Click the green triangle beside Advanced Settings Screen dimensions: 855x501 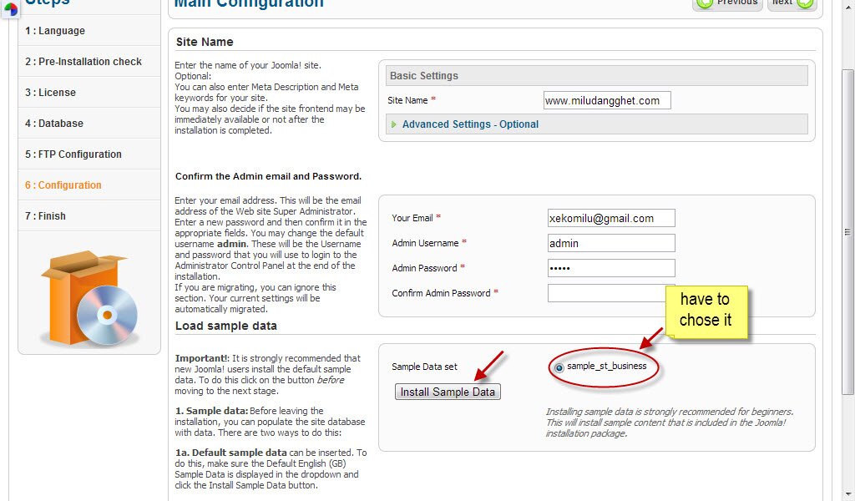click(393, 124)
